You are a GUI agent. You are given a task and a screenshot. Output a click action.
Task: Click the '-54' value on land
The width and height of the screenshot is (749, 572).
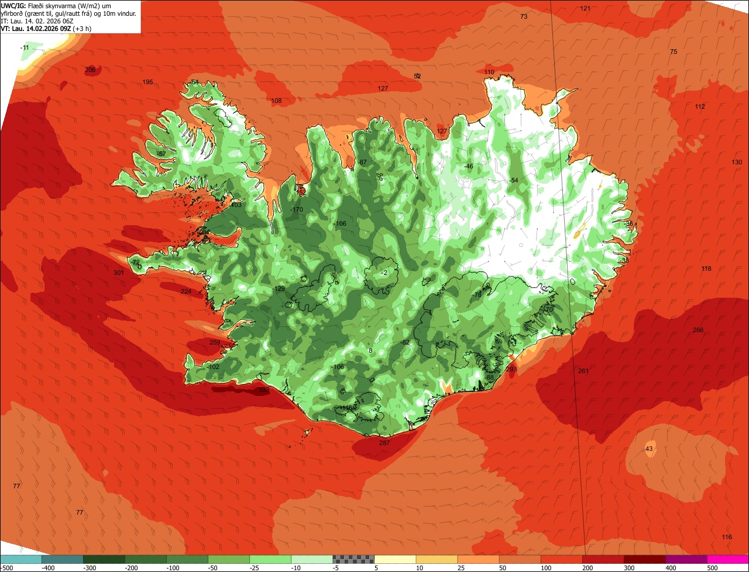tap(514, 180)
